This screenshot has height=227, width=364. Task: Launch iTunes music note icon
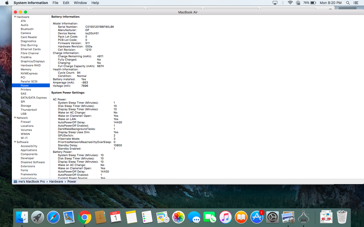[225, 217]
